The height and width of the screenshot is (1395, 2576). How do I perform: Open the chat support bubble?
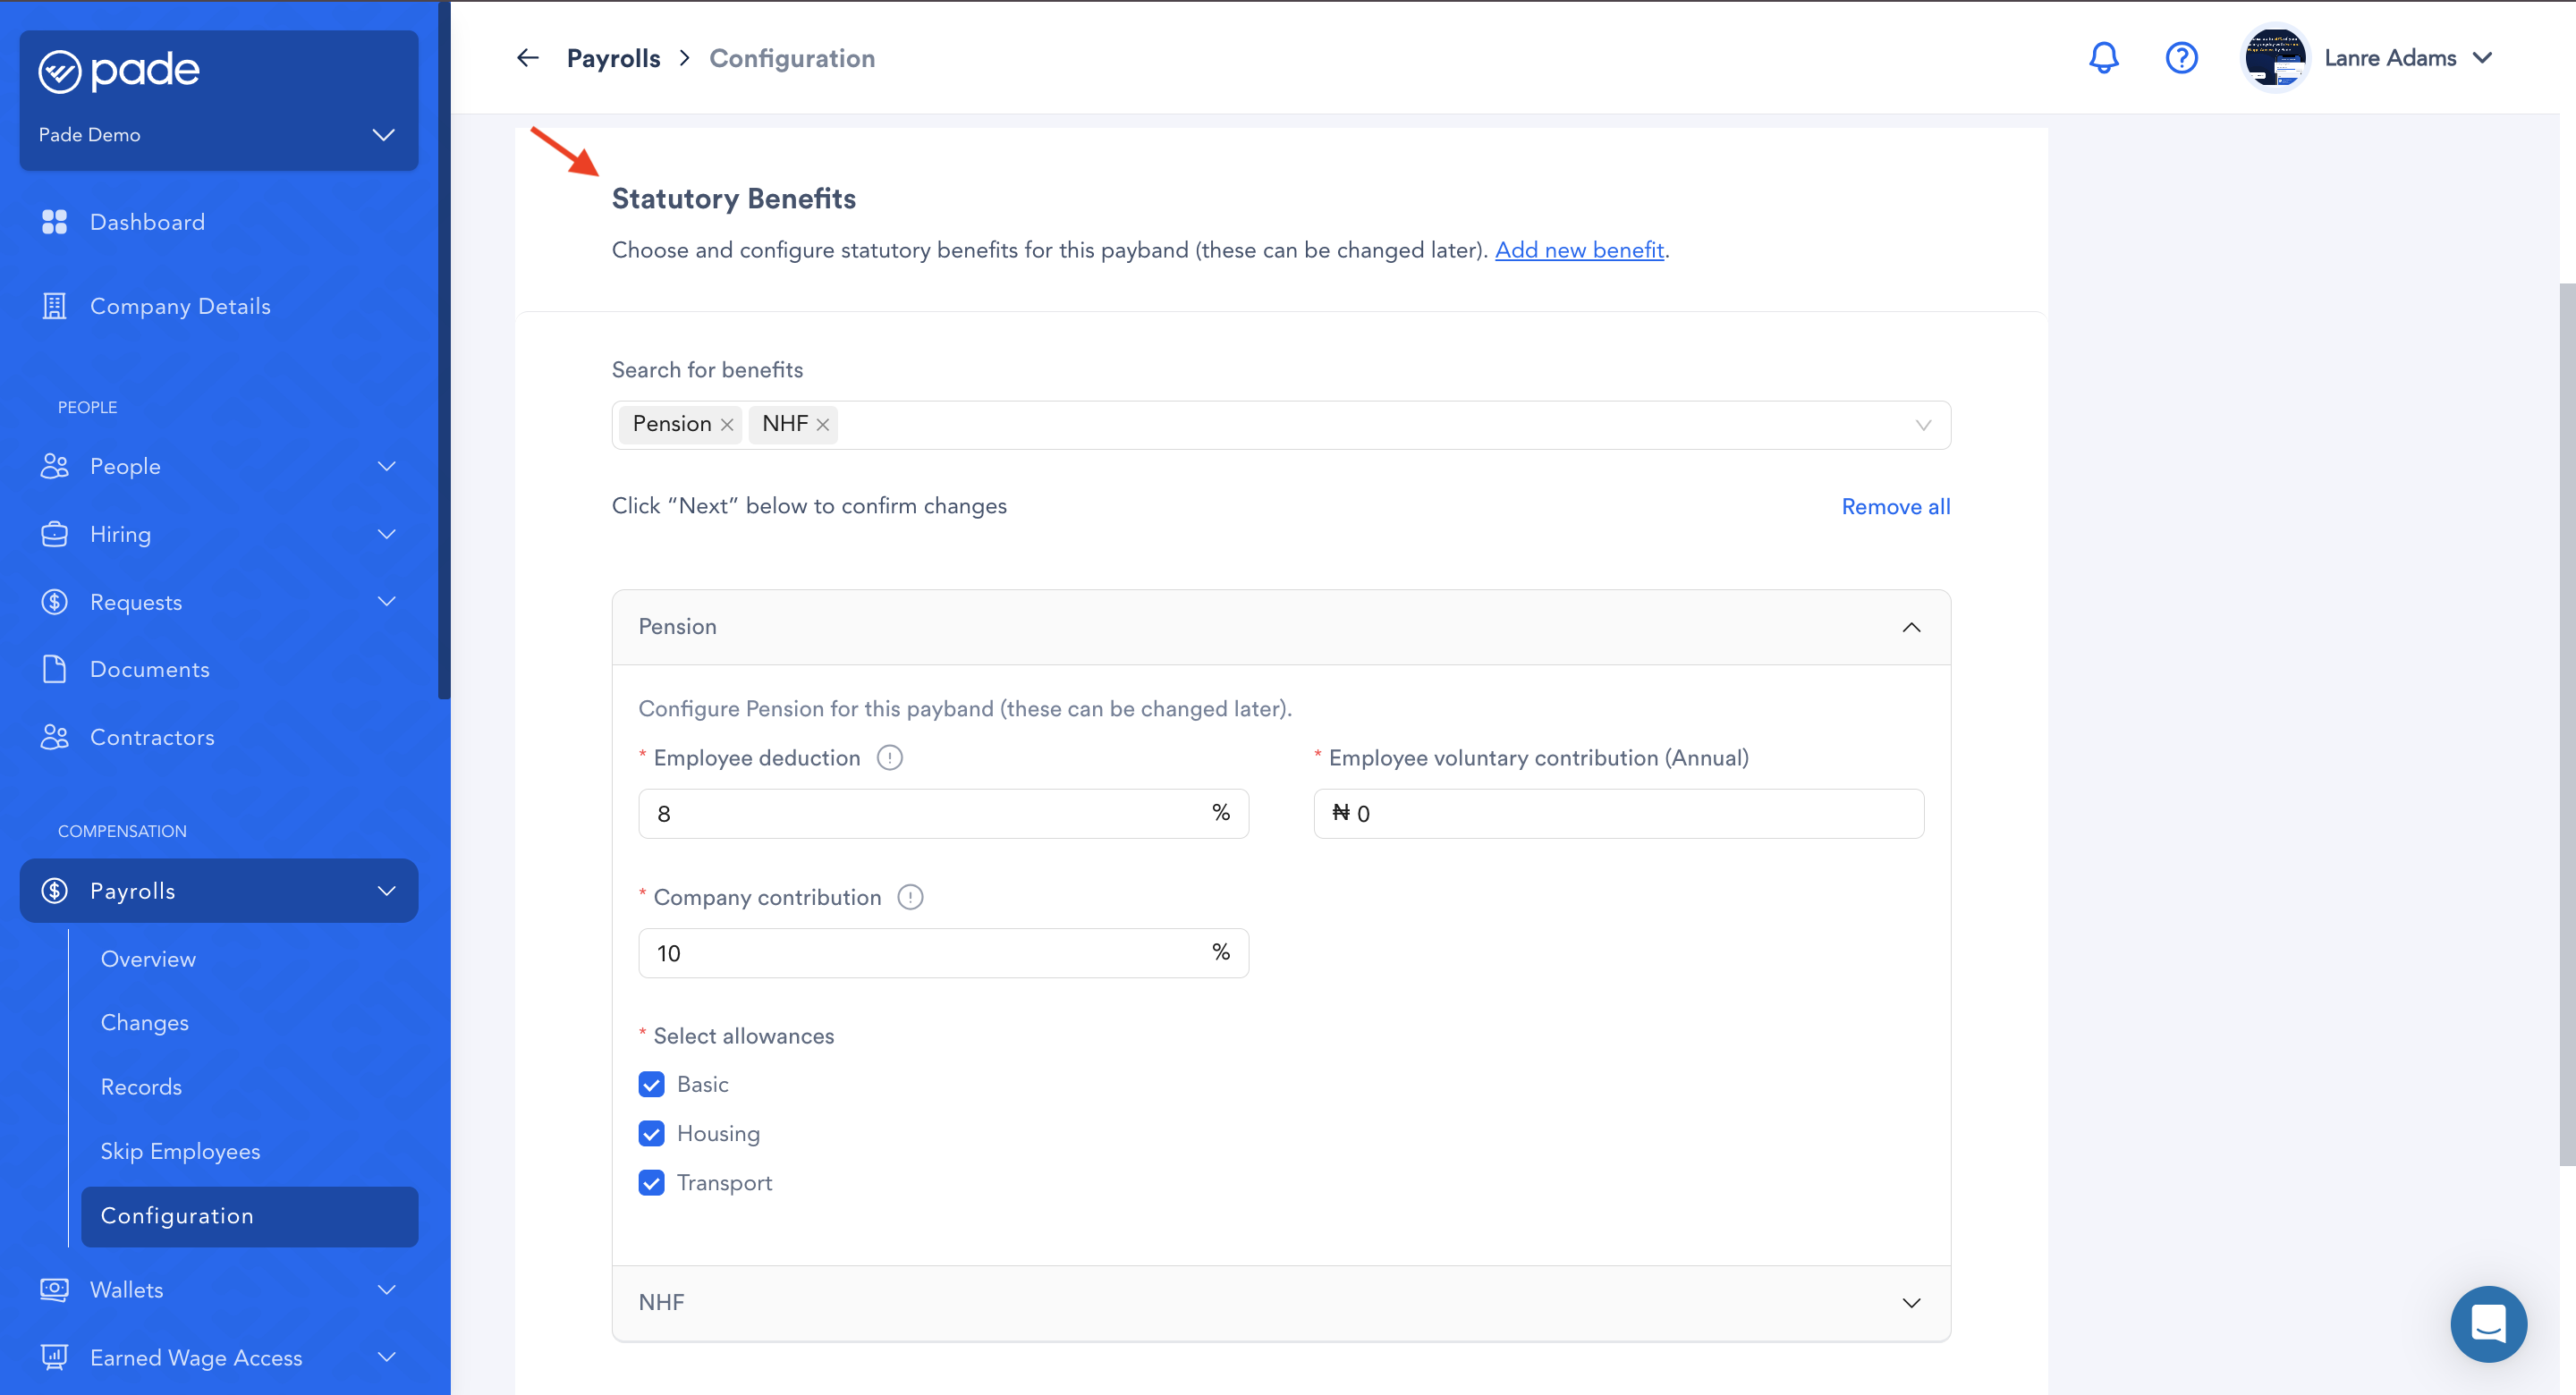[2487, 1323]
